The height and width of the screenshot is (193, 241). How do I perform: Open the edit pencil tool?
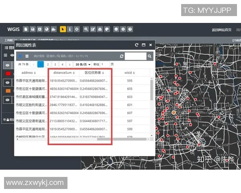click(93, 29)
